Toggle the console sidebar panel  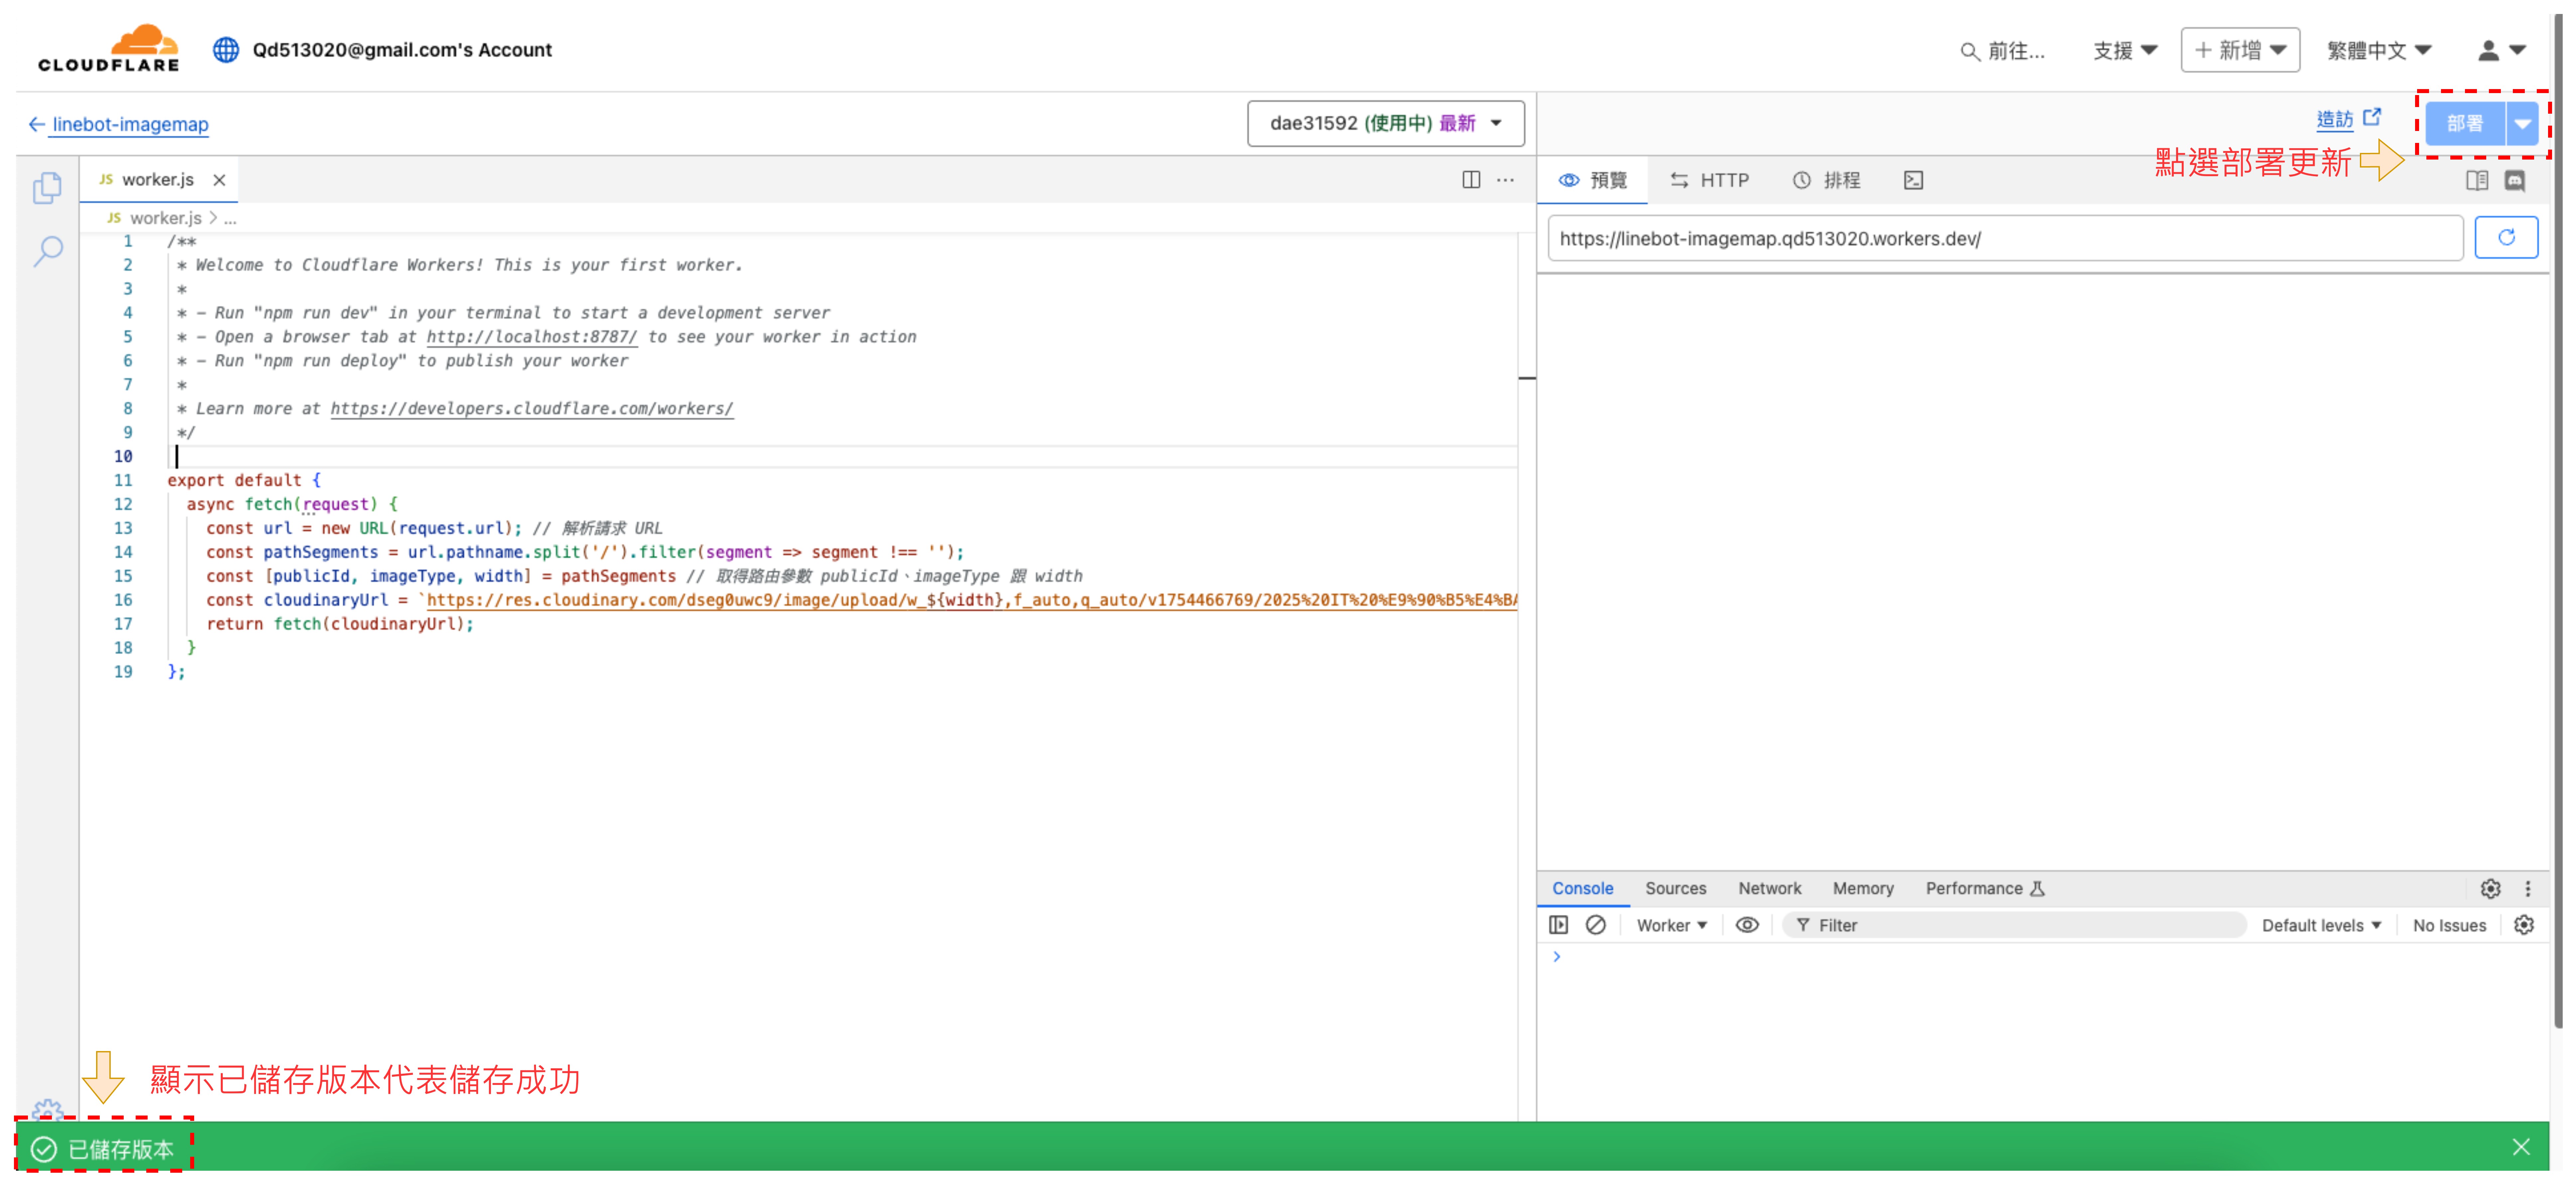click(1558, 925)
